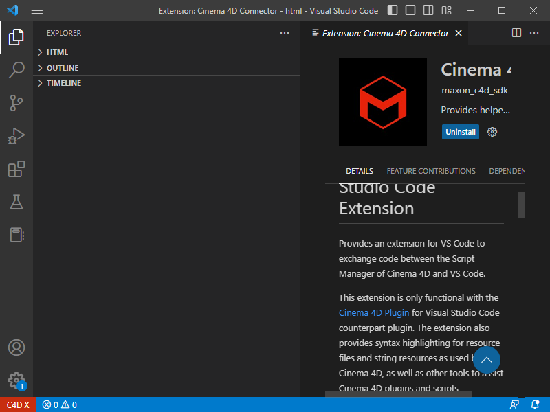
Task: Click the Uninstall button
Action: pos(461,132)
